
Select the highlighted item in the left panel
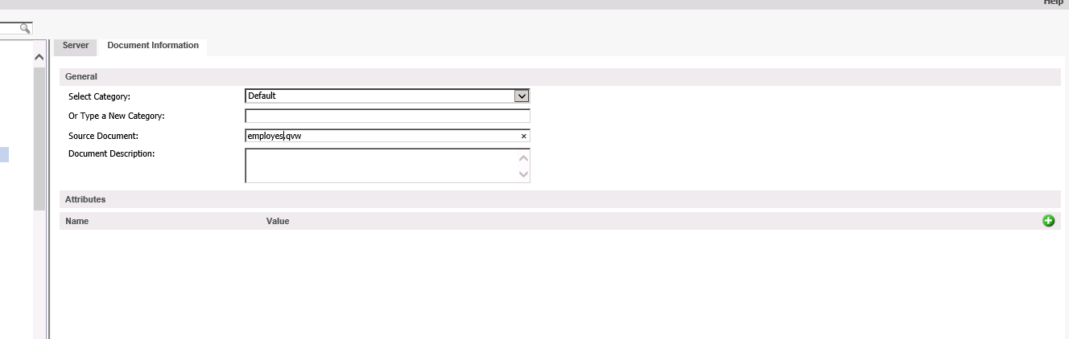tap(4, 154)
